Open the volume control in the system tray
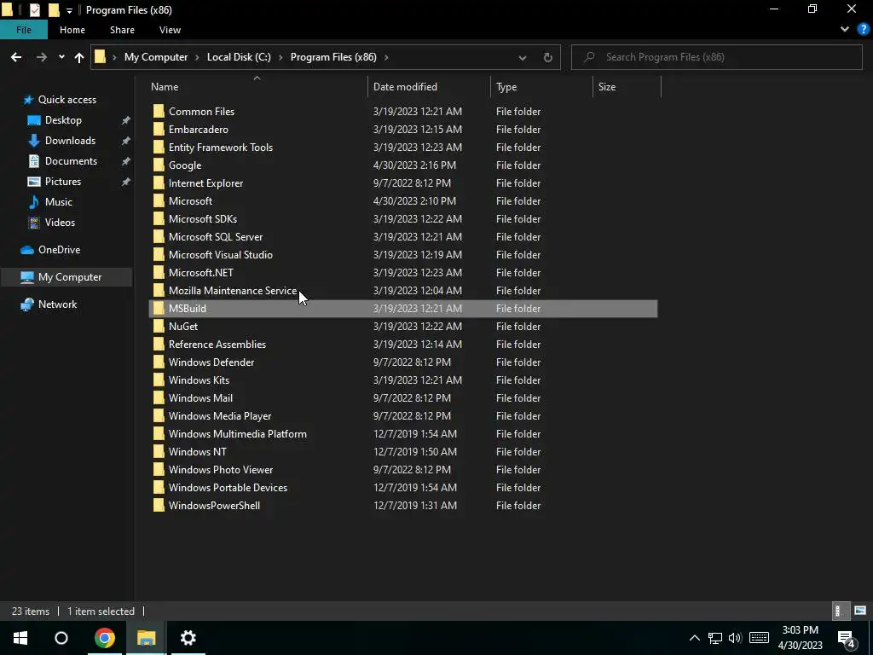The width and height of the screenshot is (873, 655). (735, 638)
